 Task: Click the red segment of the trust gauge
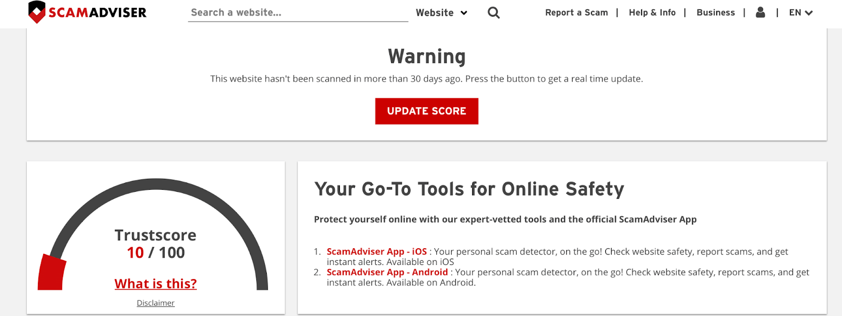coord(51,272)
